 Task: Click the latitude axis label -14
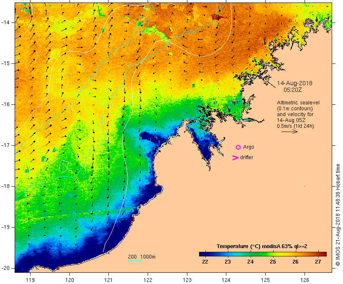pos(5,23)
